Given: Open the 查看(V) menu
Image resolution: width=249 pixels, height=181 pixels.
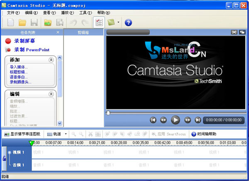Looking at the screenshot, I should click(49, 13).
